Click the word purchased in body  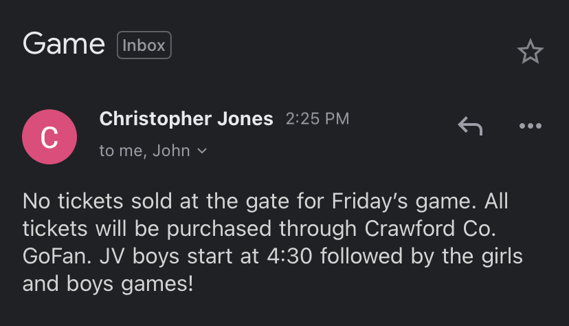click(x=219, y=229)
